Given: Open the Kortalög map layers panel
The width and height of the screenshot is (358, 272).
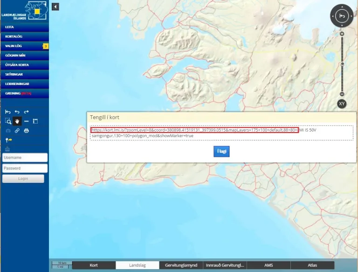Looking at the screenshot, I should pyautogui.click(x=24, y=36).
